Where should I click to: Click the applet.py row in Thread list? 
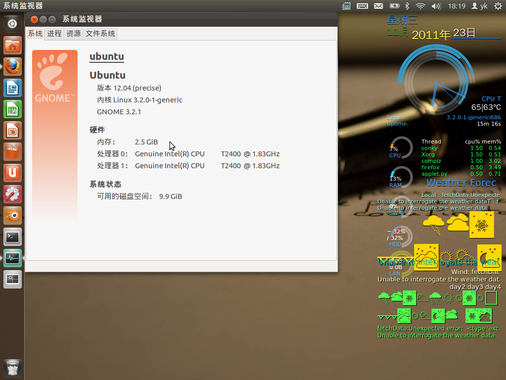point(461,174)
